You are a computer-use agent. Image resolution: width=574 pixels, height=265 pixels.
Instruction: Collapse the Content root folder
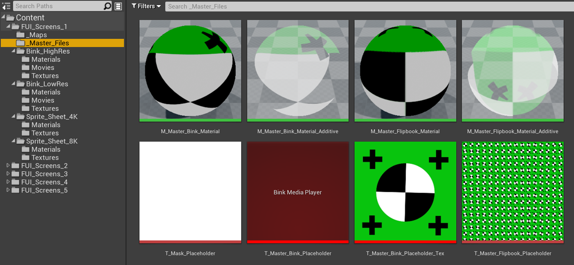pyautogui.click(x=3, y=17)
